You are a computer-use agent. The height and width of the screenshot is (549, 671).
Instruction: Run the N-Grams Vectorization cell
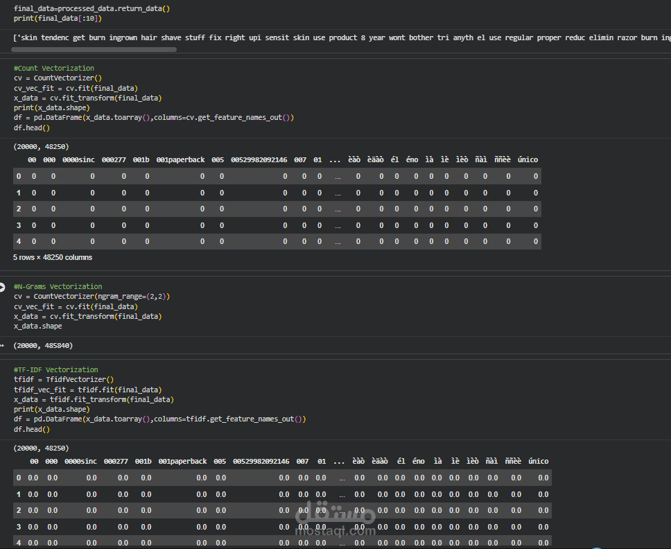point(3,287)
